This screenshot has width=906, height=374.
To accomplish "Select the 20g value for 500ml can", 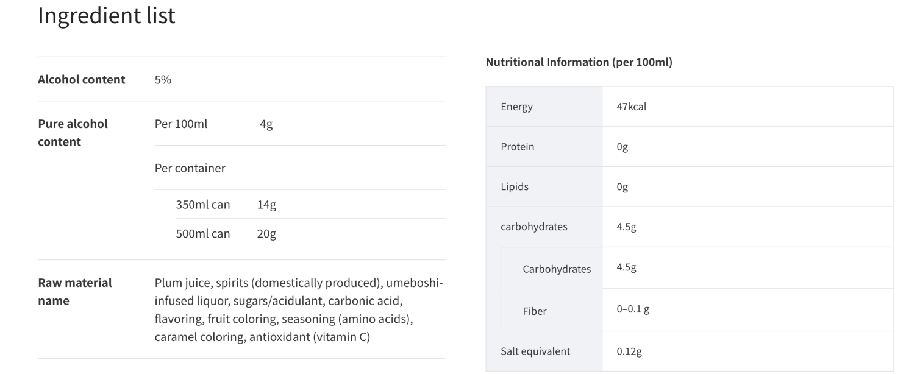I will click(x=266, y=234).
